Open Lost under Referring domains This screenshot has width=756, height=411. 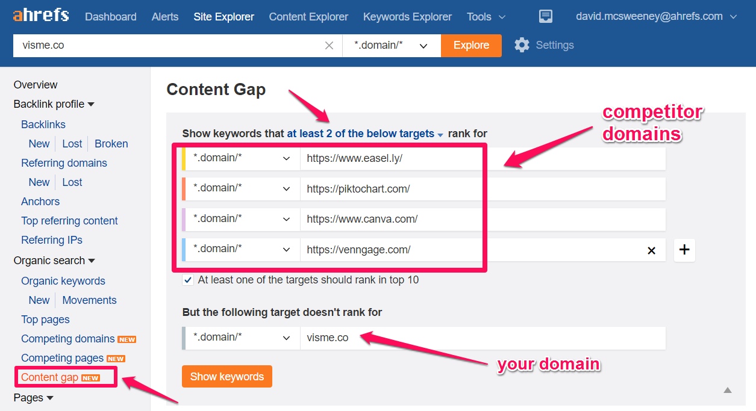click(x=72, y=182)
